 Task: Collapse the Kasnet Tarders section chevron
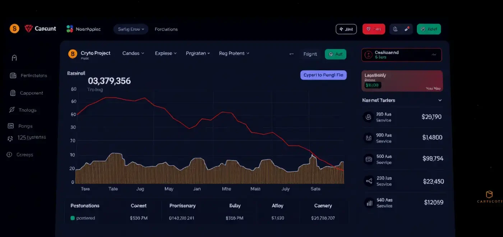(x=440, y=101)
